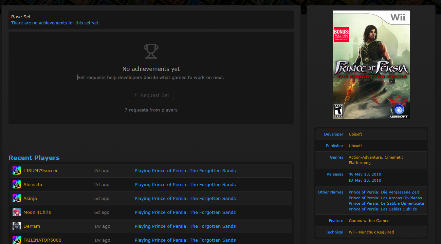Click the Base Set title
The width and height of the screenshot is (441, 244).
pyautogui.click(x=21, y=17)
